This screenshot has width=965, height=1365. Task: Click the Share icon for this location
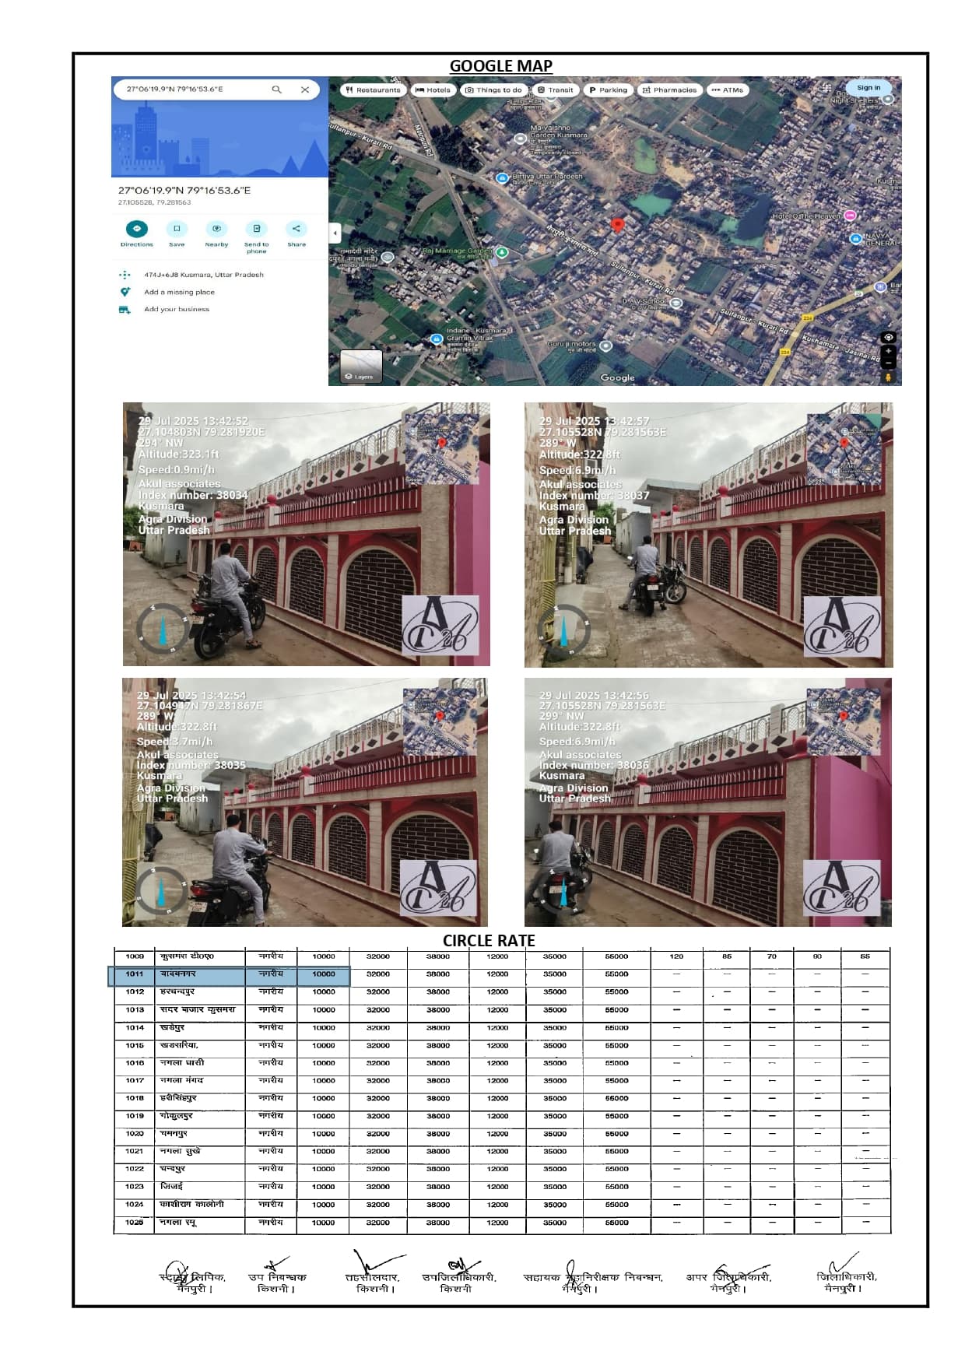[x=297, y=229]
